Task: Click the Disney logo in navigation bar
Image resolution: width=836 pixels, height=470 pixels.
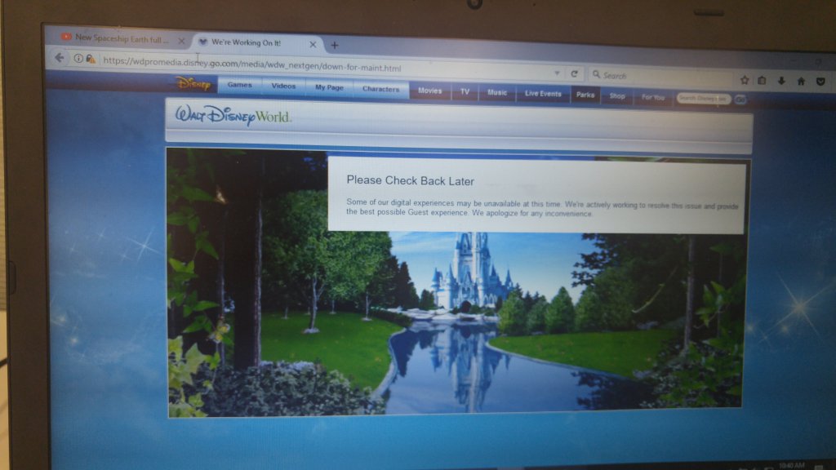Action: (x=193, y=84)
